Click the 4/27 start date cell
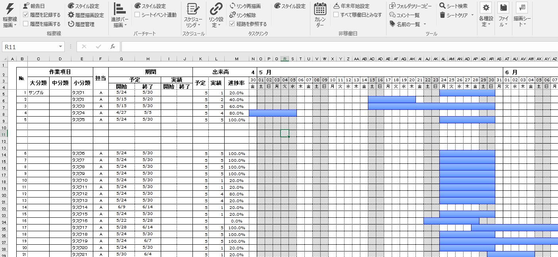The width and height of the screenshot is (558, 257). pos(121,113)
